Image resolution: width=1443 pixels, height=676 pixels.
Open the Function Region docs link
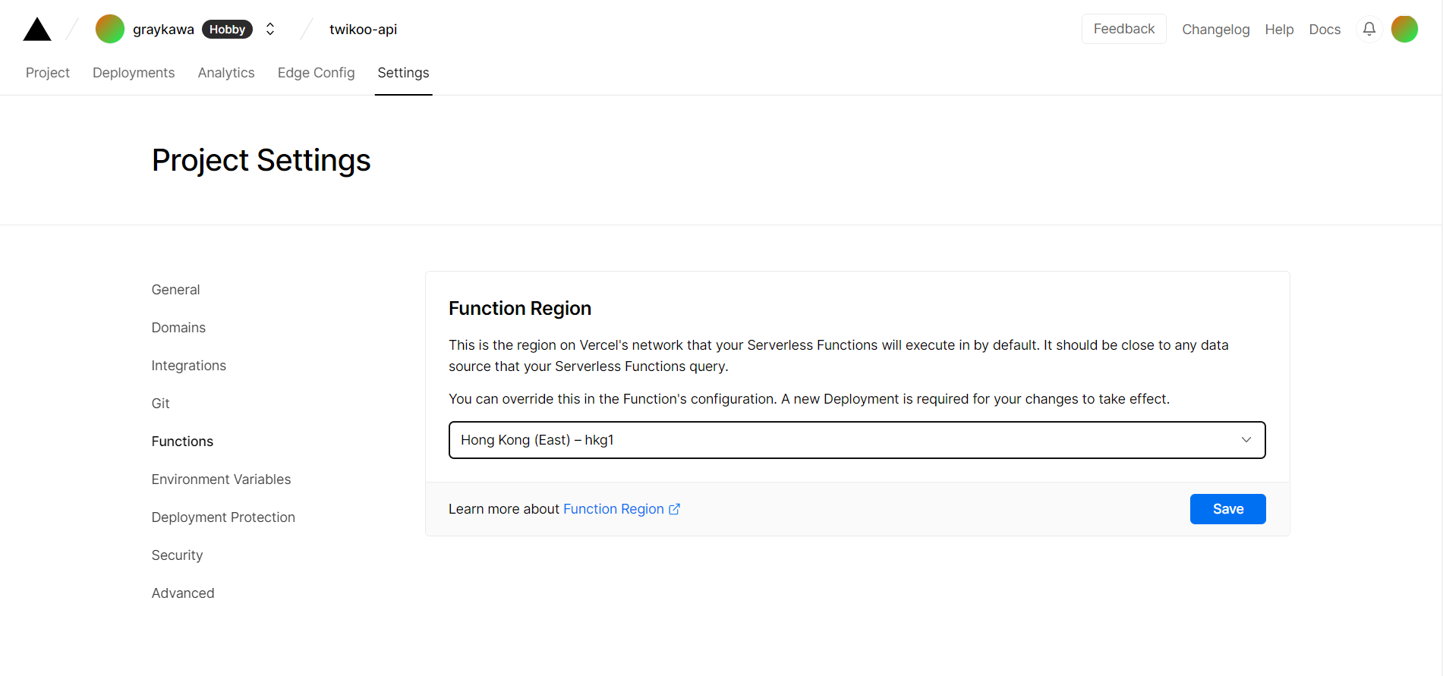pos(613,509)
